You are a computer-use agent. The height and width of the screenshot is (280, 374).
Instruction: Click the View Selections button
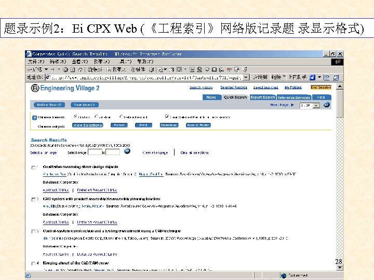(88, 125)
